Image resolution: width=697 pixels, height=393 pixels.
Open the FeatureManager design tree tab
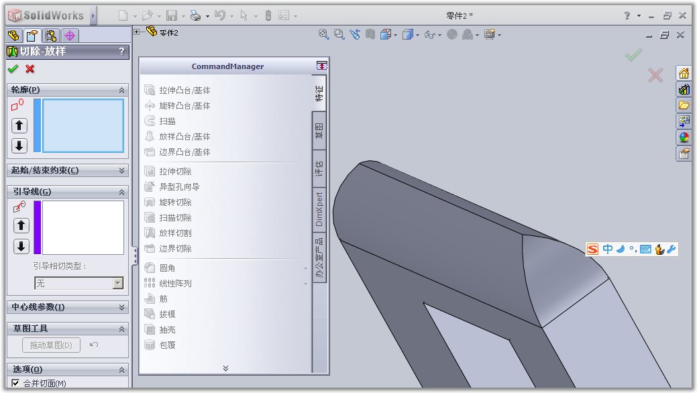[14, 36]
